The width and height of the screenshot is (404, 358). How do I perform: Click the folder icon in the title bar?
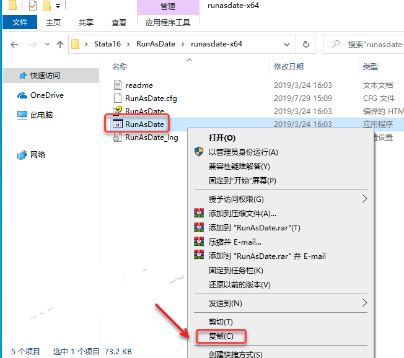point(12,5)
